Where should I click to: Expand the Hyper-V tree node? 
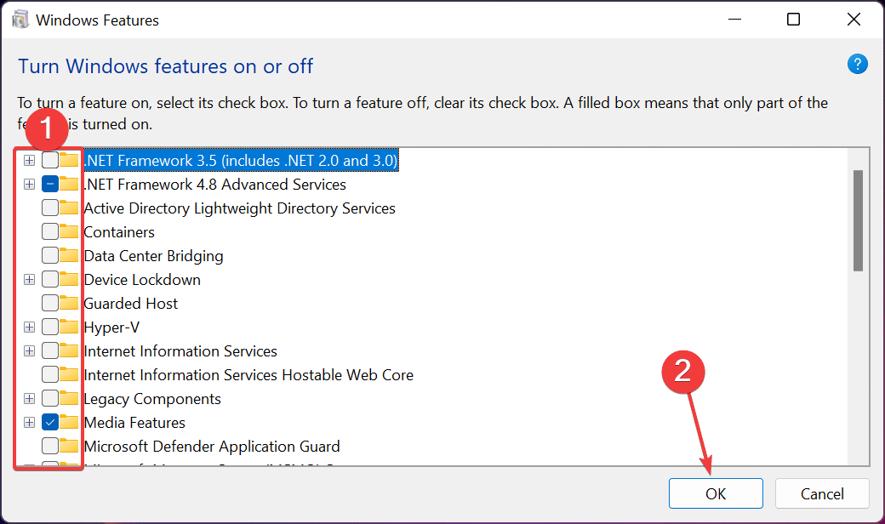pos(29,327)
